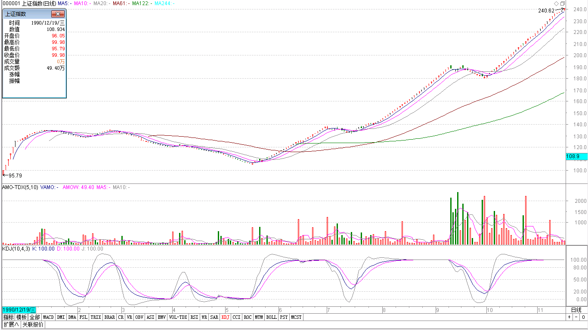588x330 pixels.
Task: Select the VR indicator
Action: (130, 317)
